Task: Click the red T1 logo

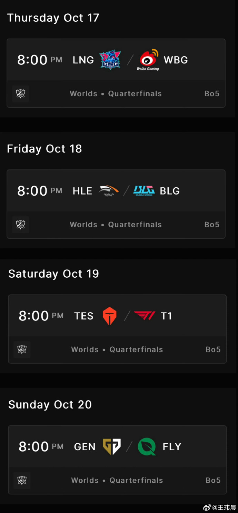Action: point(145,315)
